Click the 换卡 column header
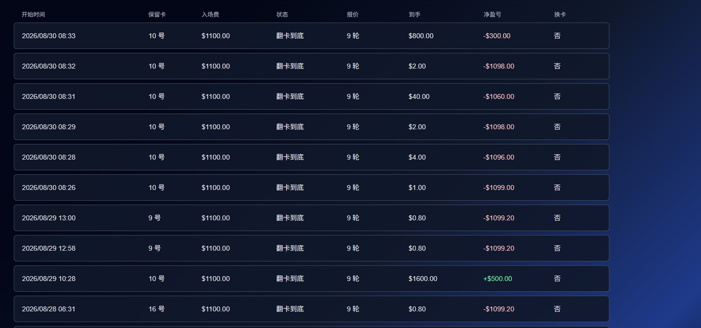This screenshot has height=328, width=701. coord(560,15)
